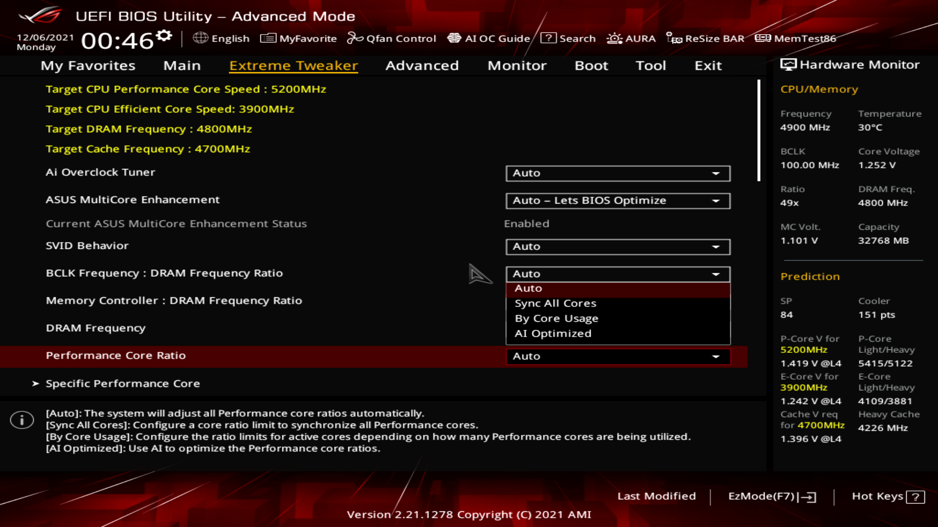Open Hot Keys help icon
Image resolution: width=938 pixels, height=527 pixels.
(915, 497)
